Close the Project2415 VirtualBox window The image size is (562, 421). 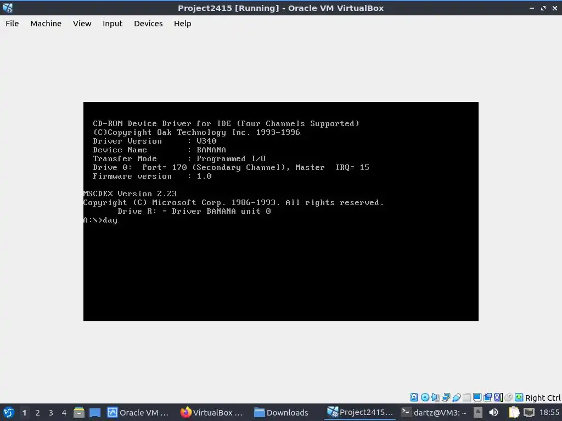(555, 8)
